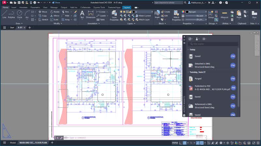
Task: Click the Group tool
Action: [x=211, y=14]
